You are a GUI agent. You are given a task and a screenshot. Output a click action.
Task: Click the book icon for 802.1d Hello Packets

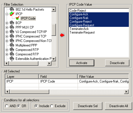[12, 9]
